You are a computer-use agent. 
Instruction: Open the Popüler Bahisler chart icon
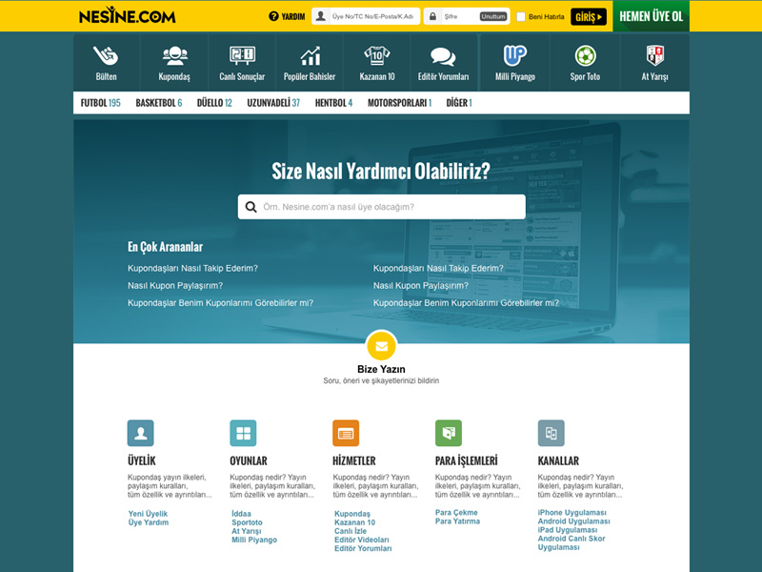(x=311, y=55)
